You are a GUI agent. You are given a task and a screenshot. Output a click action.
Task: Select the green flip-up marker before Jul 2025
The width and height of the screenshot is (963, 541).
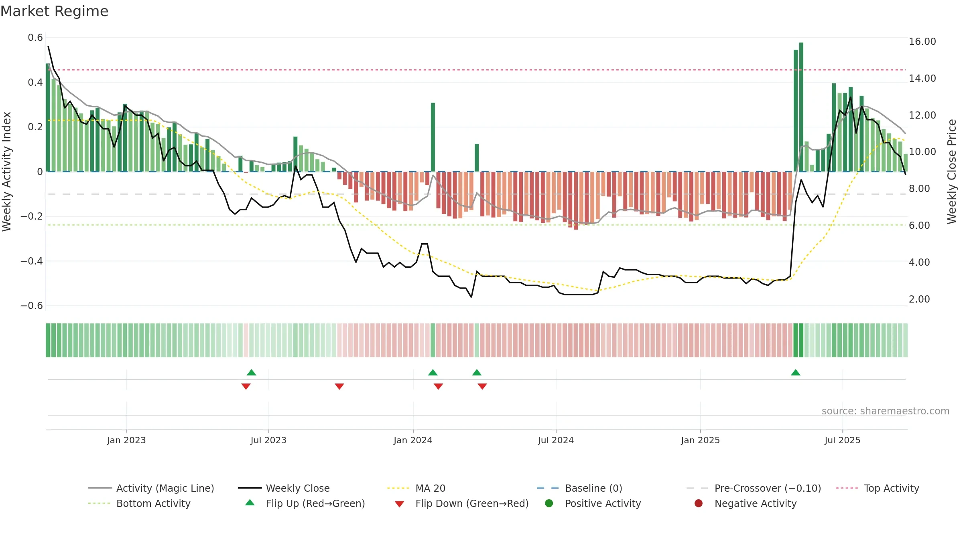pyautogui.click(x=796, y=373)
